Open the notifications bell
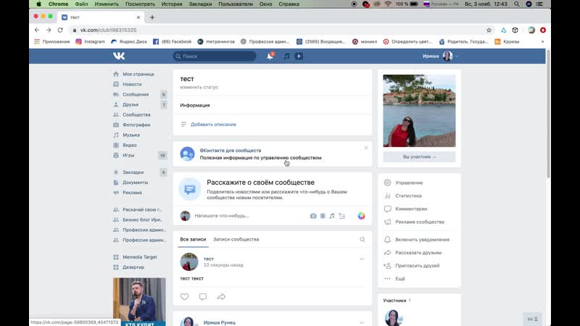Image resolution: width=580 pixels, height=326 pixels. 270,56
